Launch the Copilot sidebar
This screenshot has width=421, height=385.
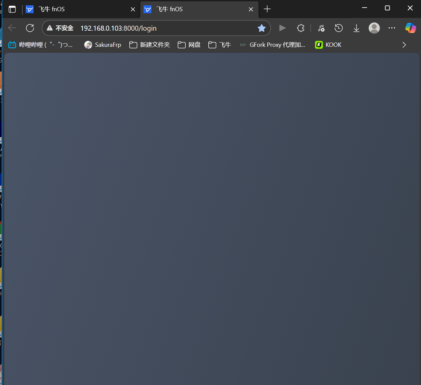pyautogui.click(x=410, y=28)
